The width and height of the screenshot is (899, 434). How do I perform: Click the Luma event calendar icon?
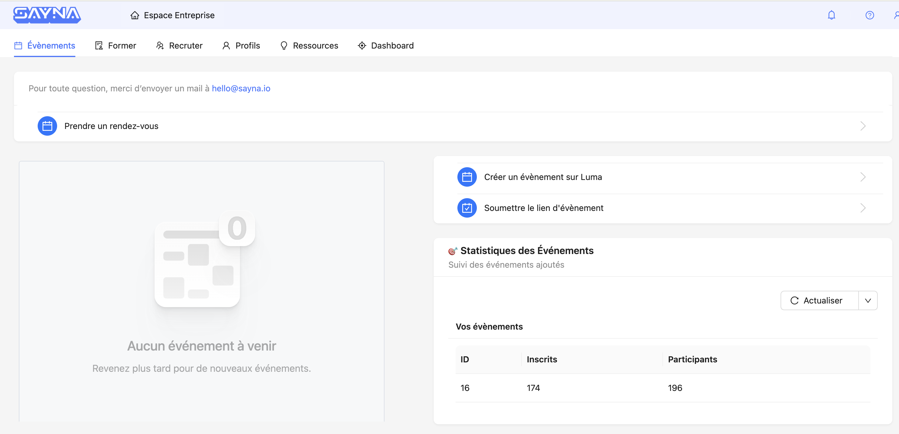pyautogui.click(x=467, y=177)
